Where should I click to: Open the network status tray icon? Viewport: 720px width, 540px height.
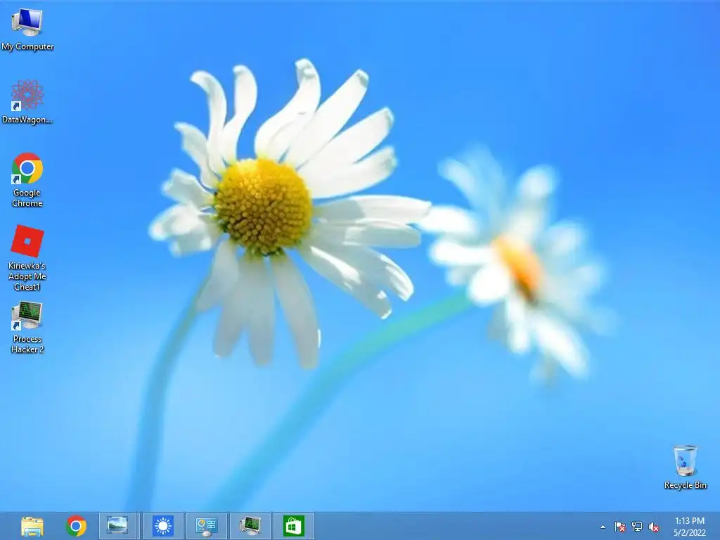[637, 527]
